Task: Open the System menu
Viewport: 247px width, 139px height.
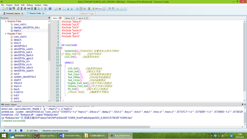Action: coord(38,5)
